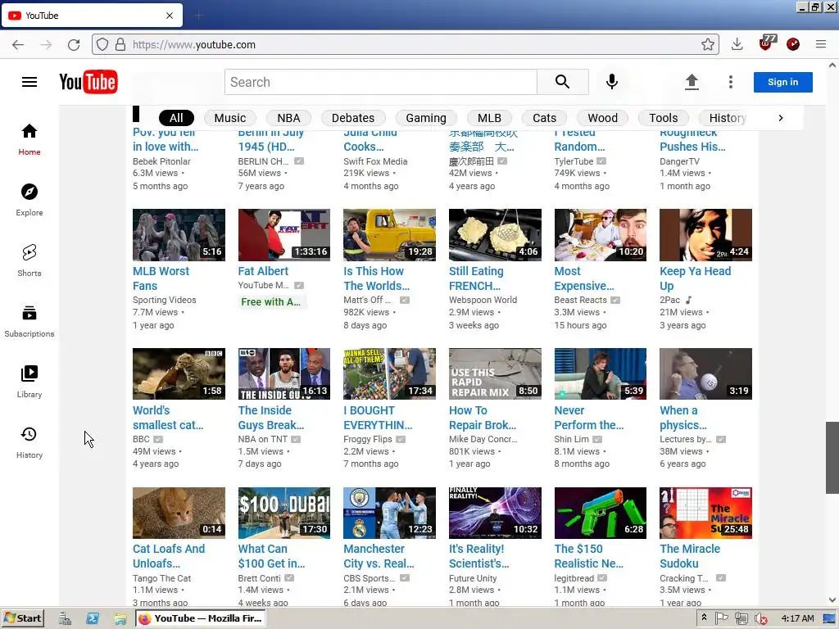Open Keep Ya Head Up title link
839x629 pixels.
click(x=695, y=278)
